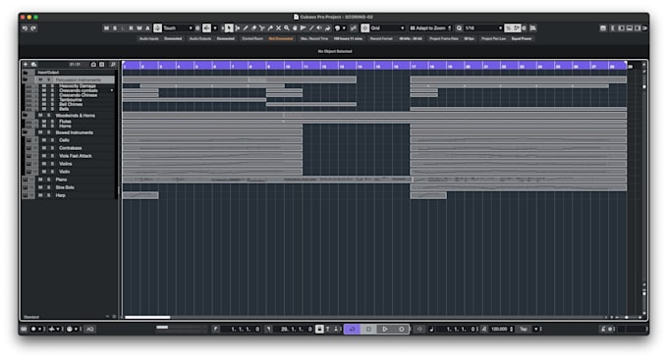The image size is (668, 360).
Task: Select the Range Selection tool
Action: [238, 28]
